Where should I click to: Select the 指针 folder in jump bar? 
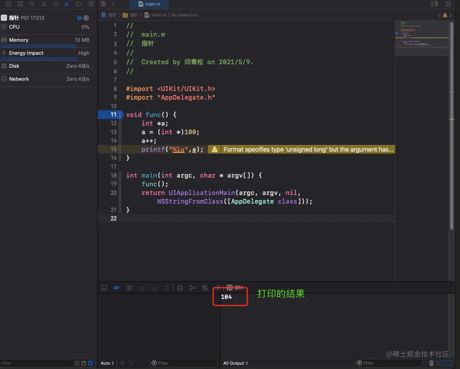click(130, 15)
